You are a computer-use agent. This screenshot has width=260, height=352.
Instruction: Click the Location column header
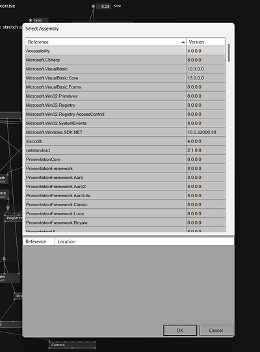coord(144,241)
